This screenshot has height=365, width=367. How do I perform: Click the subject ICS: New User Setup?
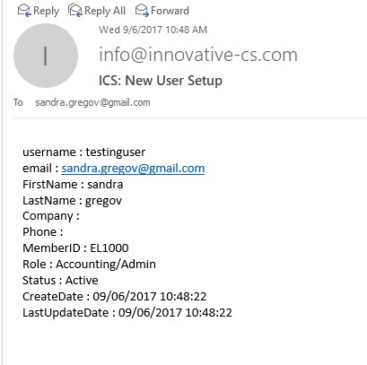tap(161, 81)
